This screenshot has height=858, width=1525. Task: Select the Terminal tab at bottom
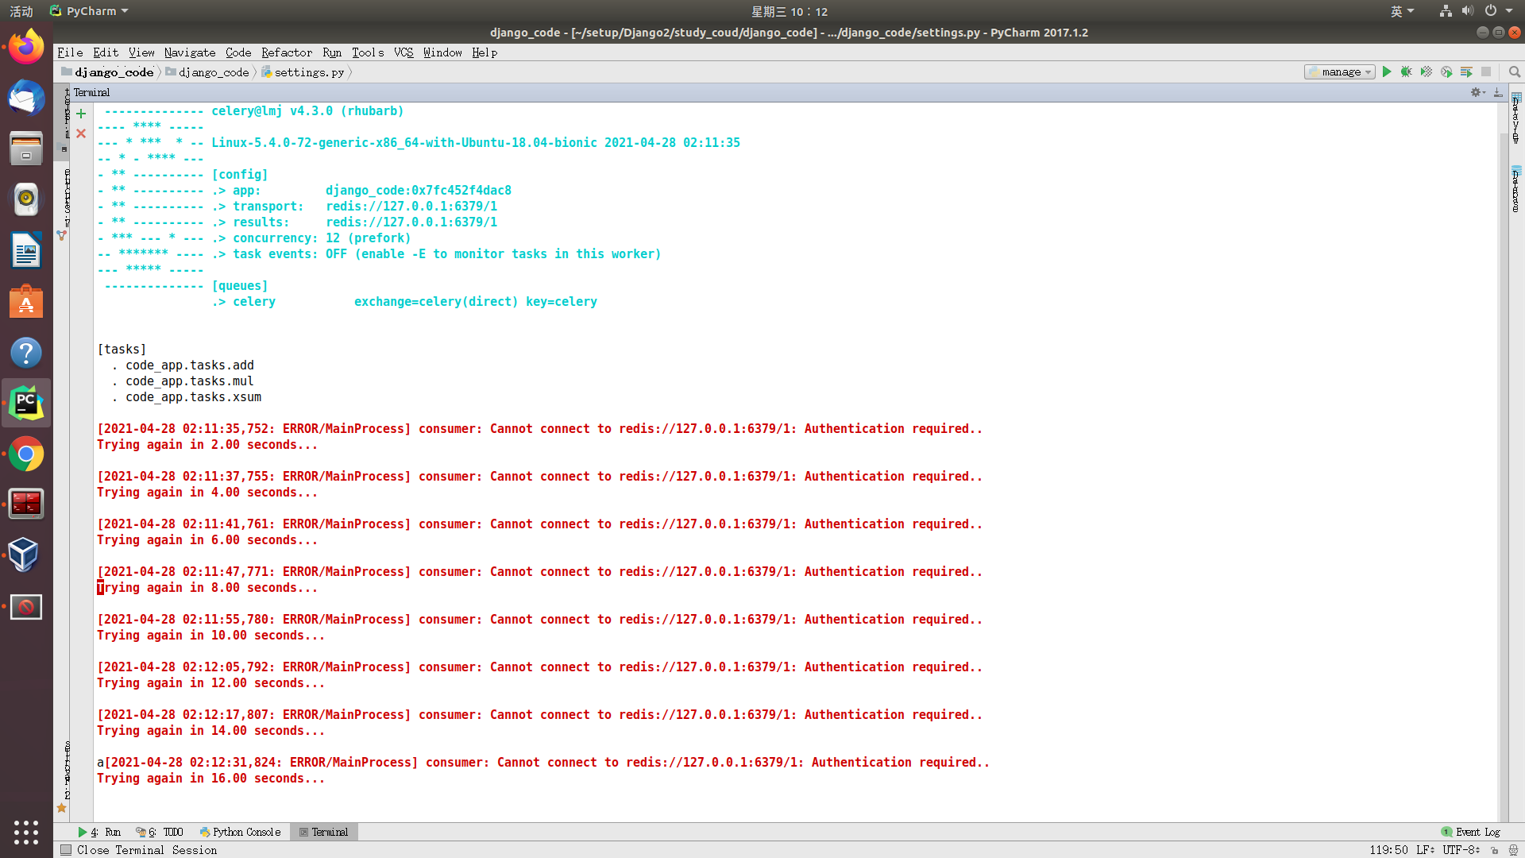click(324, 832)
